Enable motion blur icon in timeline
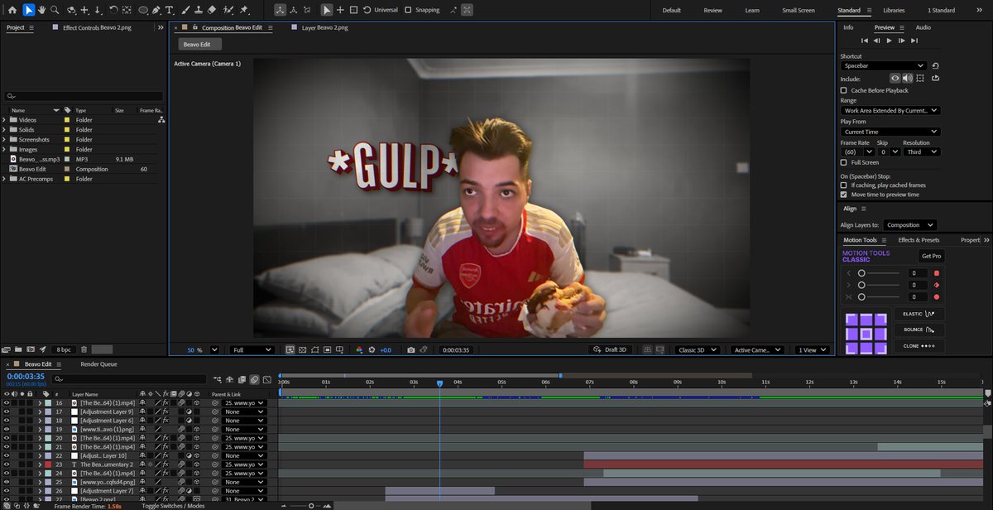Image resolution: width=993 pixels, height=510 pixels. [254, 378]
